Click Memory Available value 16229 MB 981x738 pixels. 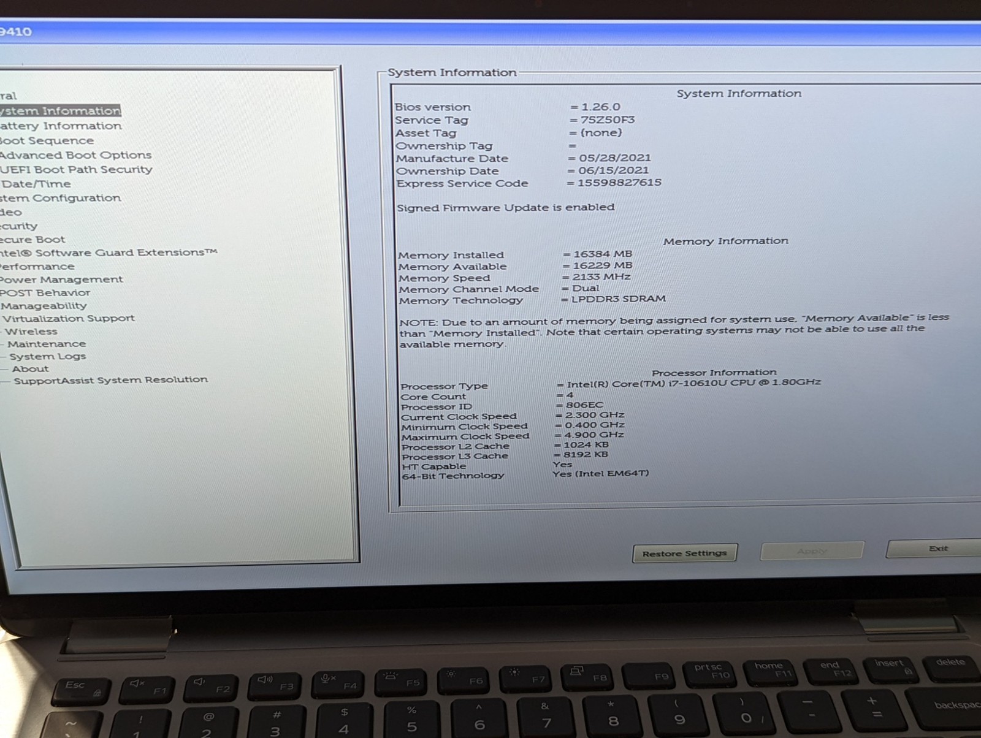pyautogui.click(x=602, y=265)
